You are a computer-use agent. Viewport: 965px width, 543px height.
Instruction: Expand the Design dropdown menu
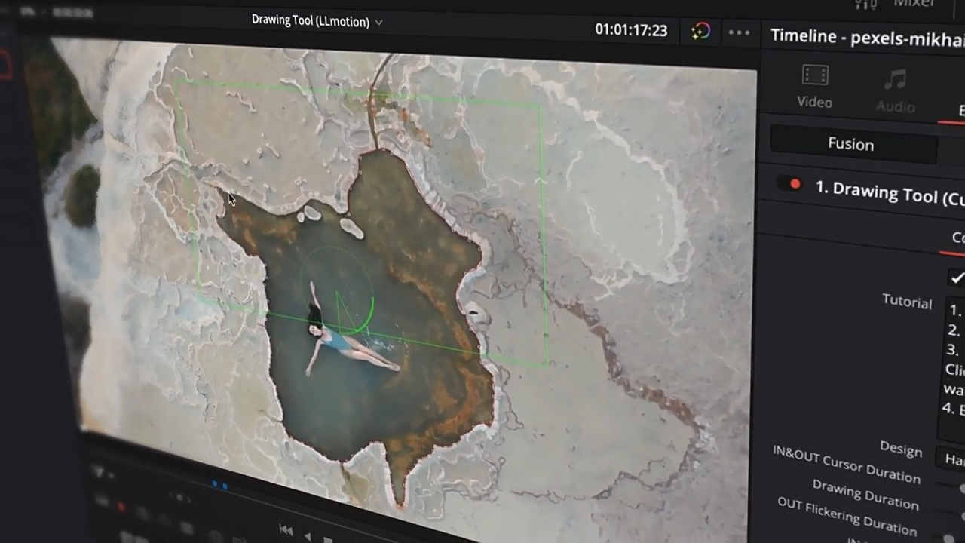[x=954, y=459]
